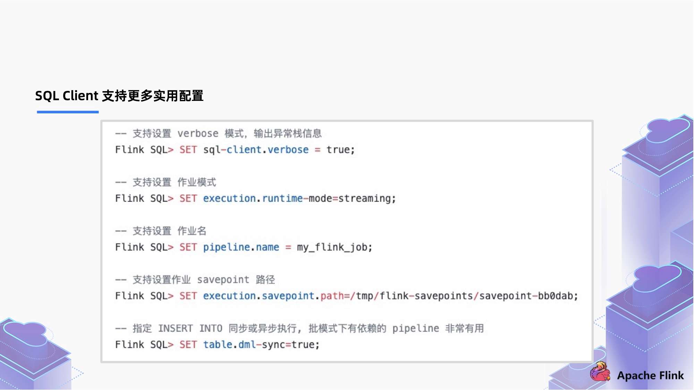This screenshot has height=390, width=694.
Task: Click the pipeline.name SET command line
Action: (x=244, y=247)
